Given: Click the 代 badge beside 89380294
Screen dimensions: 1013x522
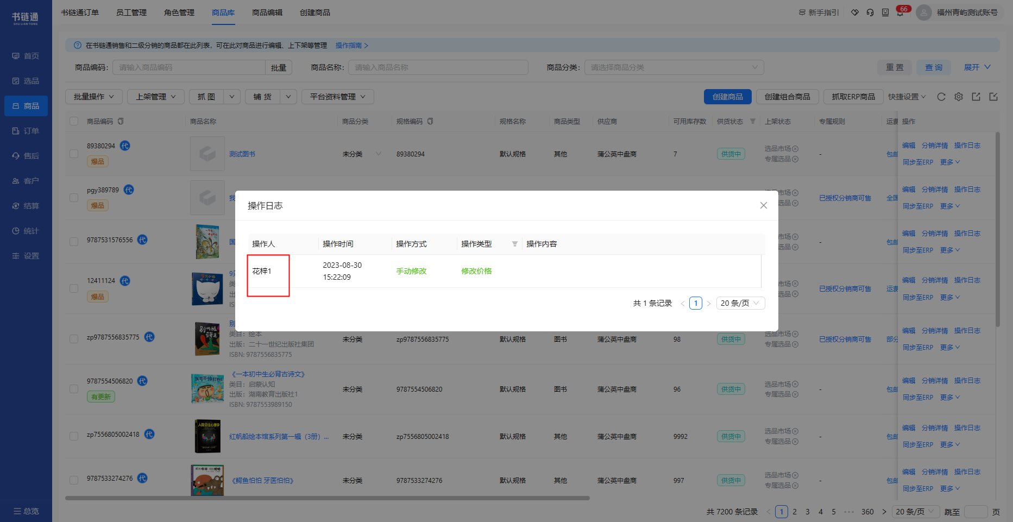Looking at the screenshot, I should 125,146.
